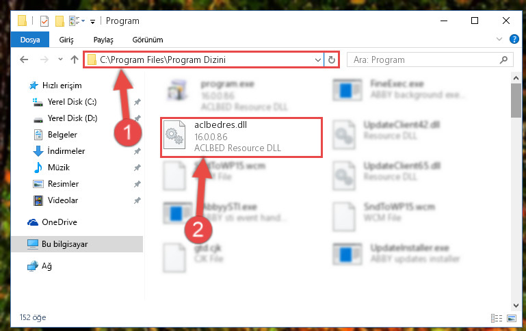Expand the ribbon with the chevron
The image size is (526, 331).
(x=499, y=39)
